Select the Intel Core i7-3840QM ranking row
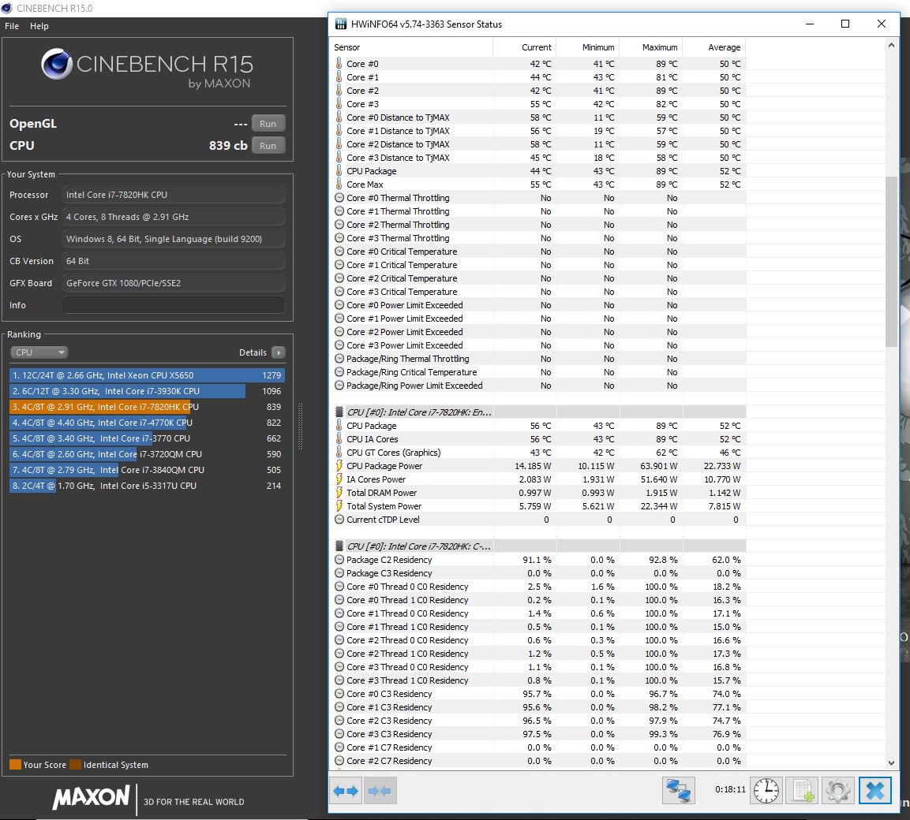Viewport: 910px width, 820px height. tap(147, 470)
